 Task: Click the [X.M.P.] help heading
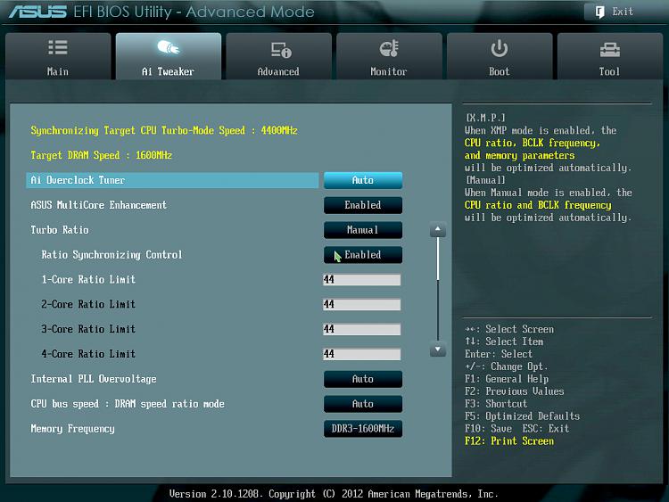point(485,118)
